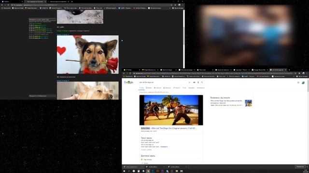
Task: Open the 'Ещё' more dropdown under search
Action: [184, 88]
